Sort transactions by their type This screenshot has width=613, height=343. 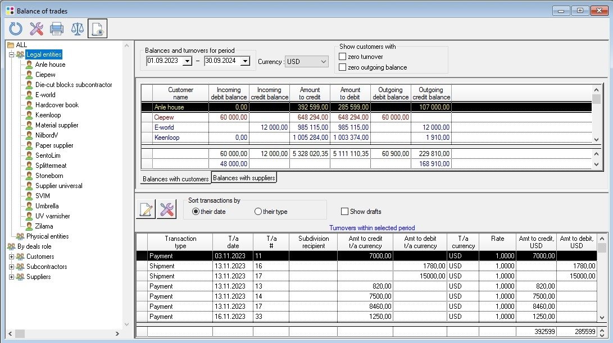[x=258, y=212]
